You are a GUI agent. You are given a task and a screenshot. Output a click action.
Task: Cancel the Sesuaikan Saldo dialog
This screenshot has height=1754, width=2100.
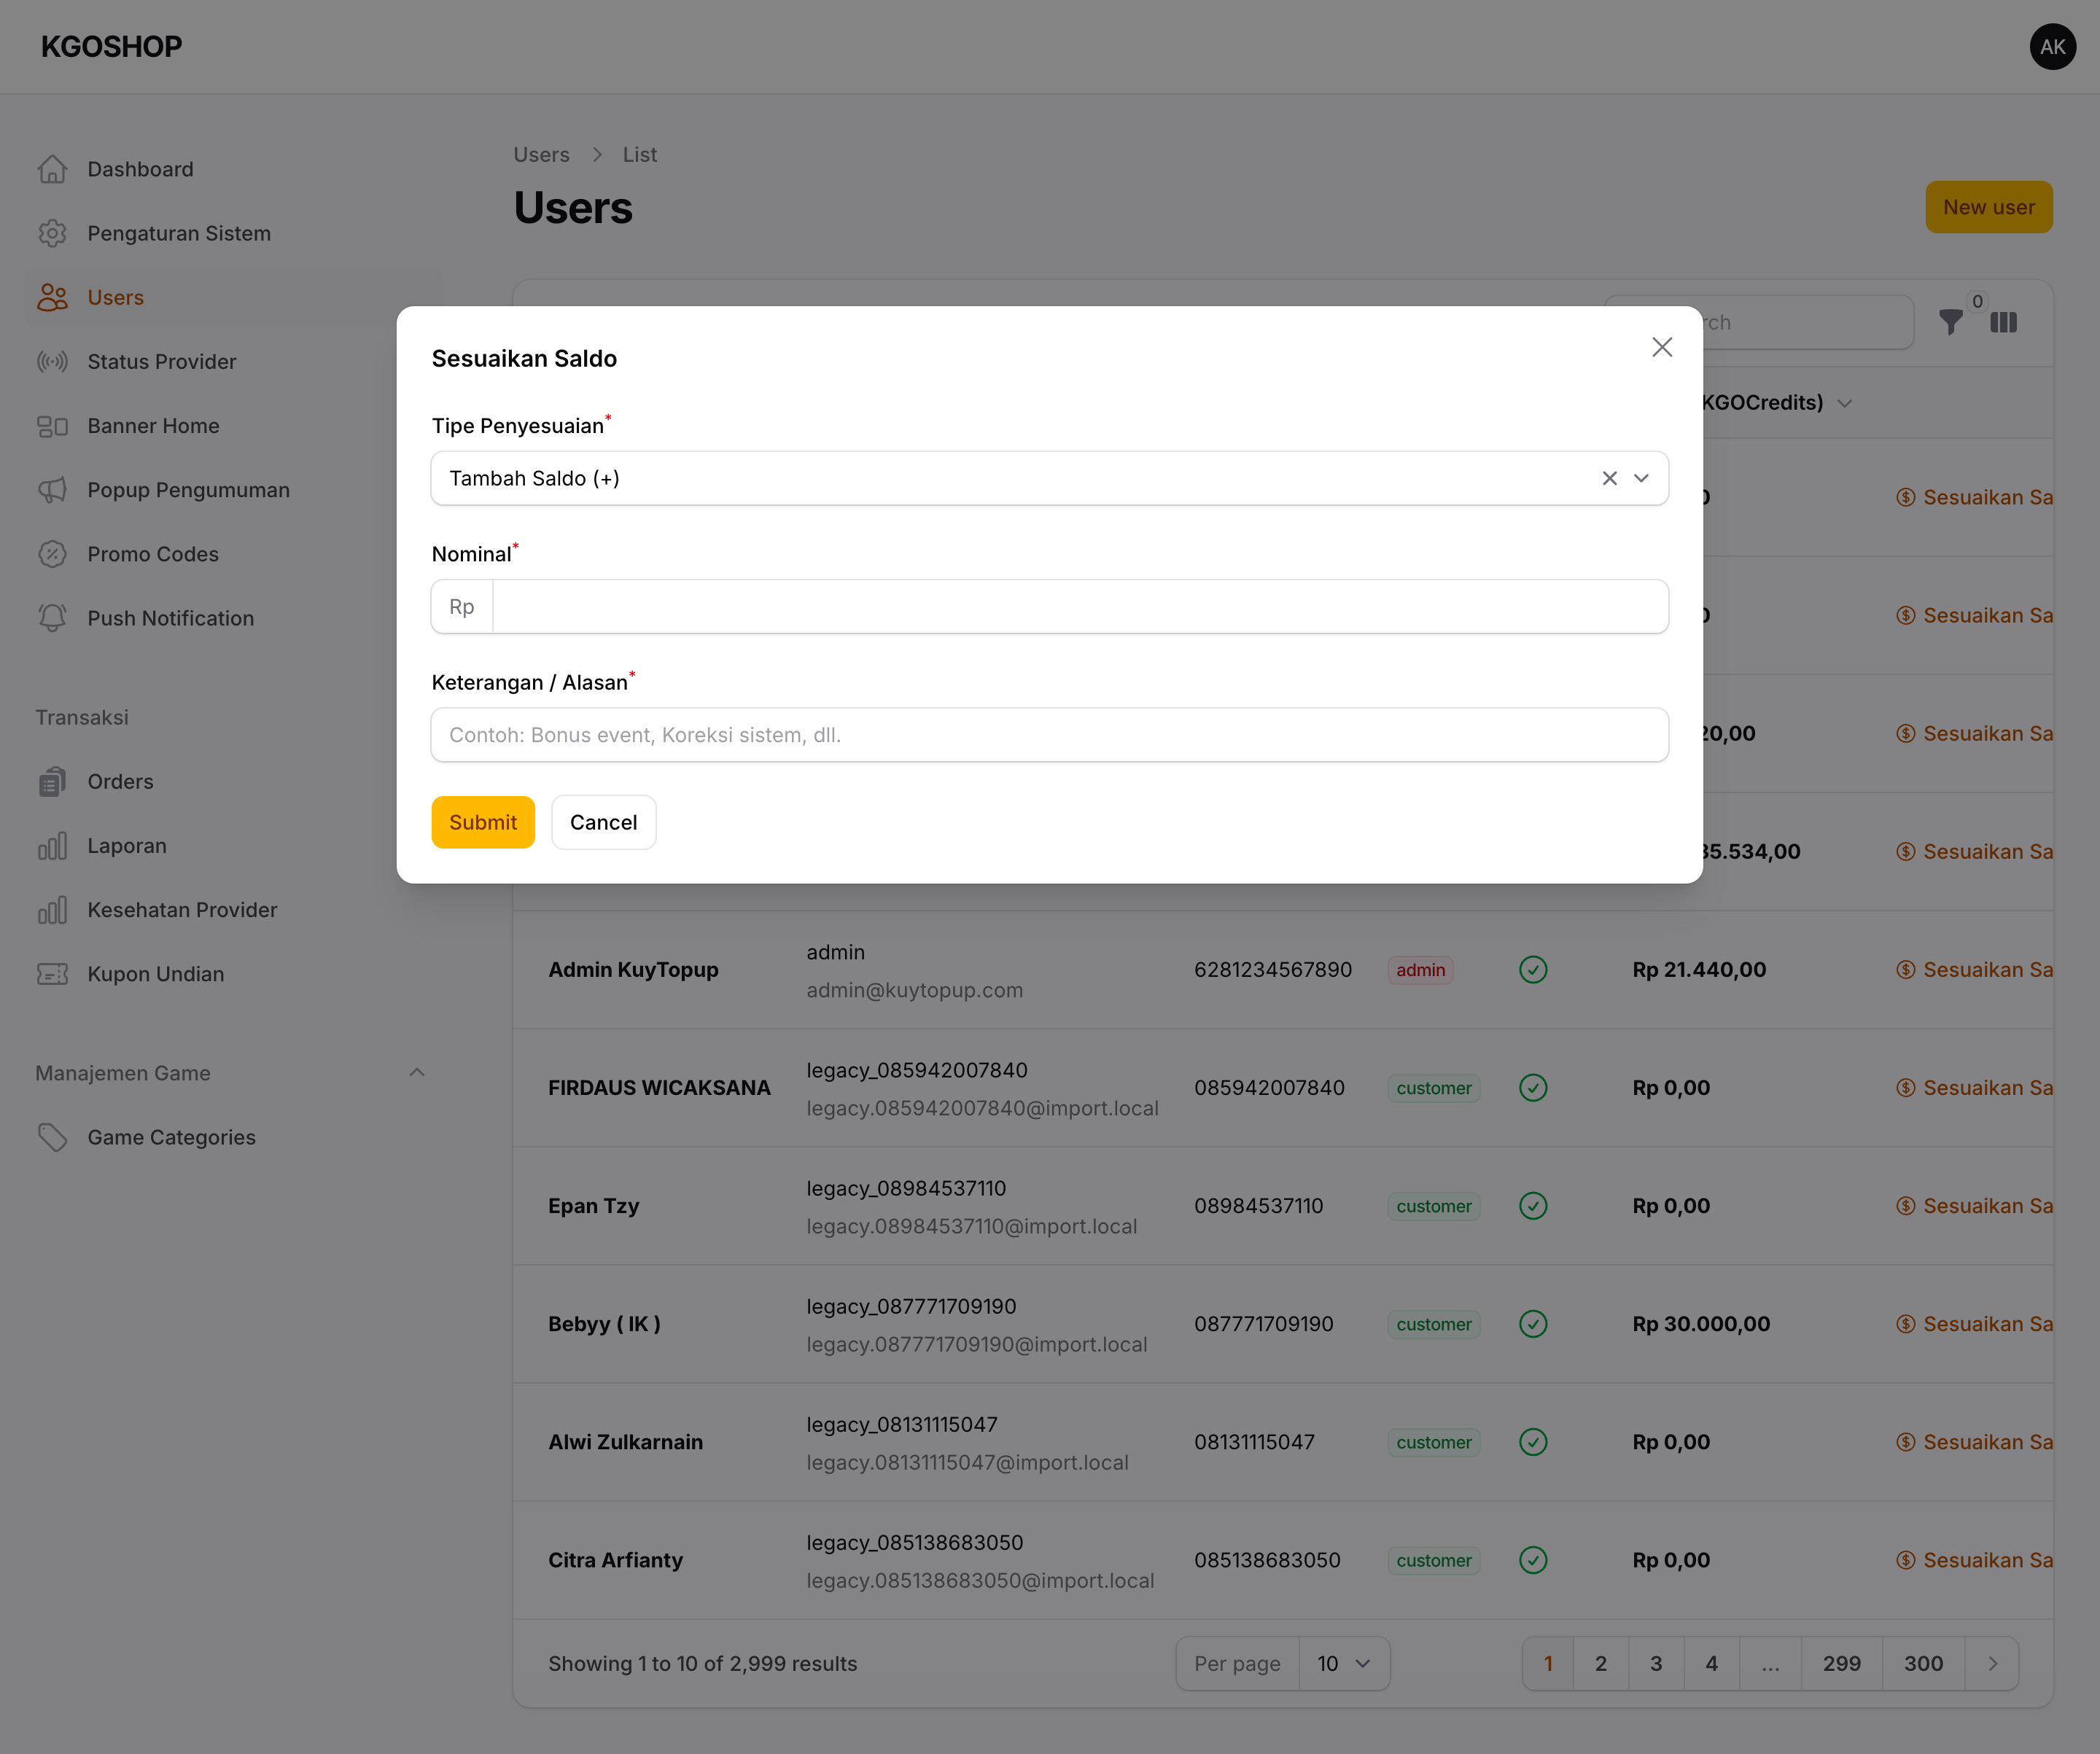coord(603,822)
